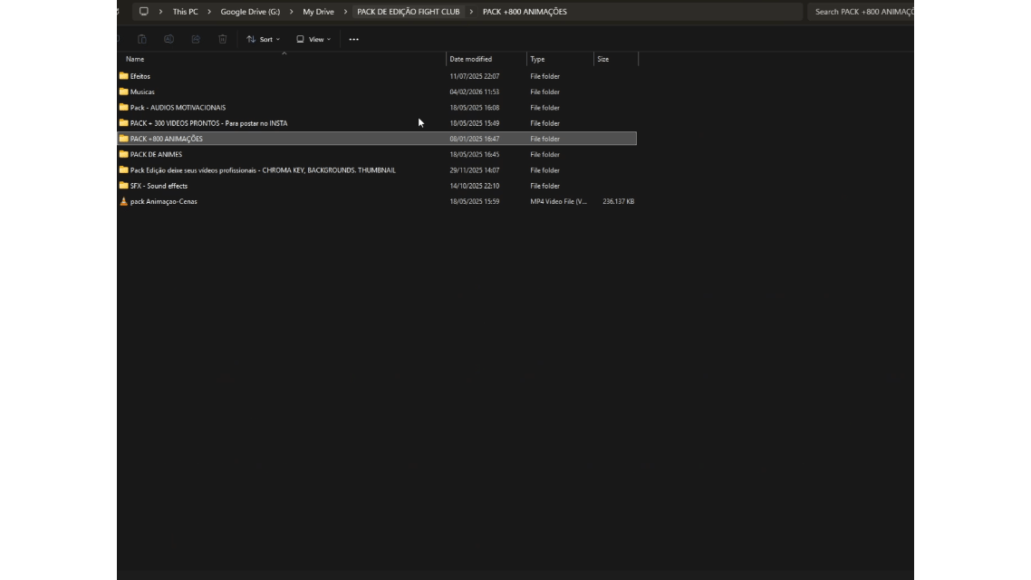This screenshot has height=580, width=1031.
Task: Click the Share icon in toolbar
Action: [x=196, y=39]
